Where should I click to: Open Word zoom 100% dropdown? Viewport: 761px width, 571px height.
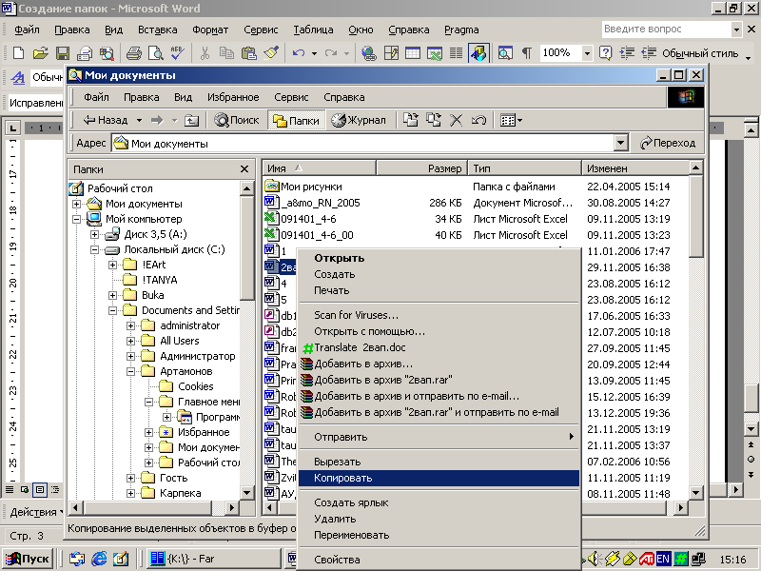pos(587,53)
